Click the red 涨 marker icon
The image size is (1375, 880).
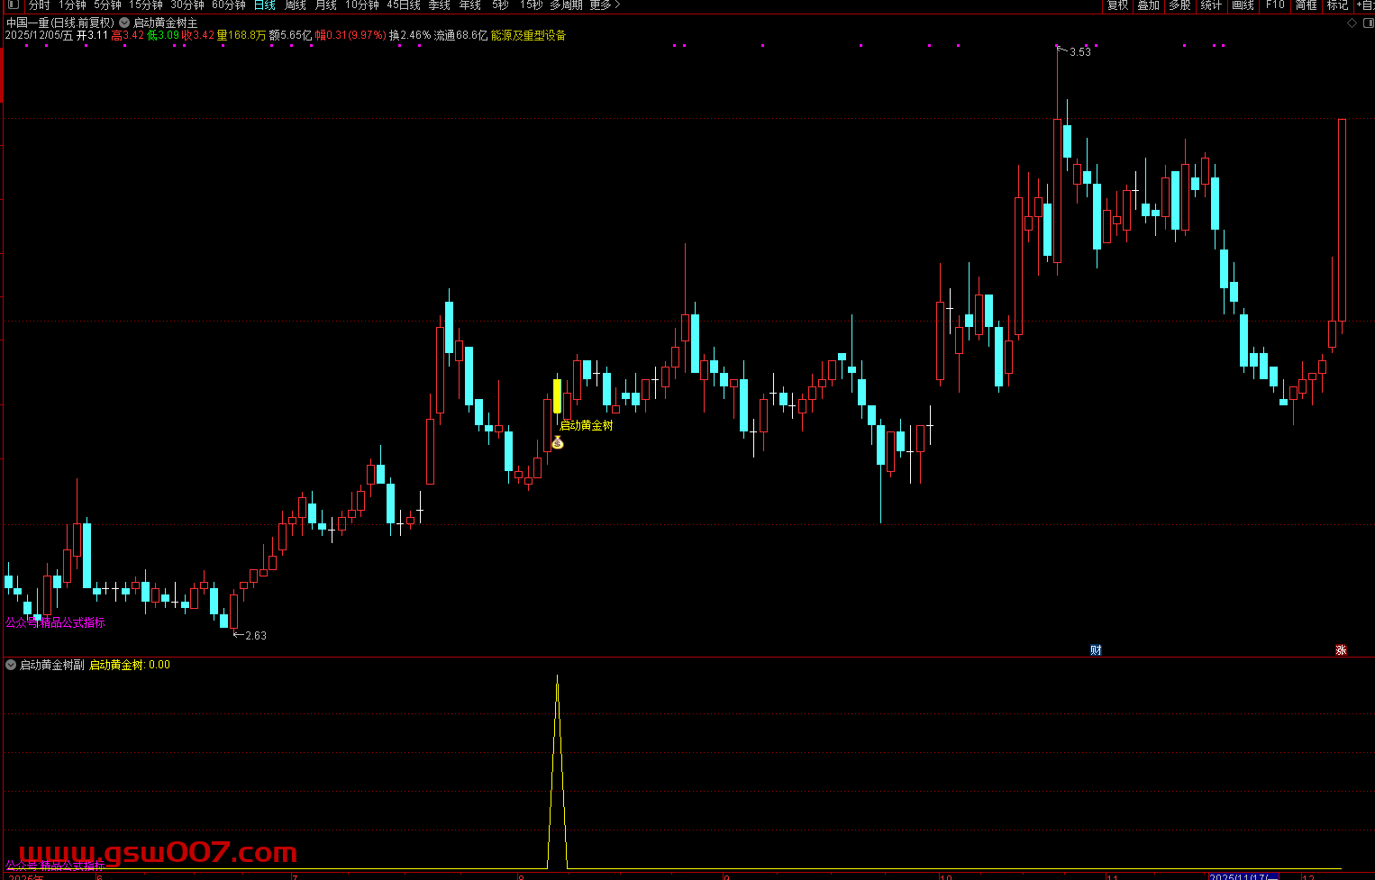[1341, 649]
